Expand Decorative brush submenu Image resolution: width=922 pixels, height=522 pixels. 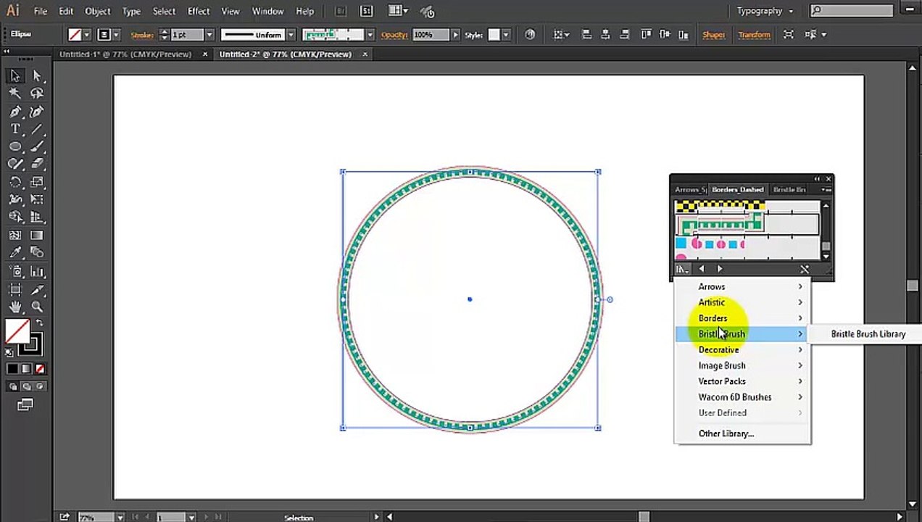pos(742,349)
